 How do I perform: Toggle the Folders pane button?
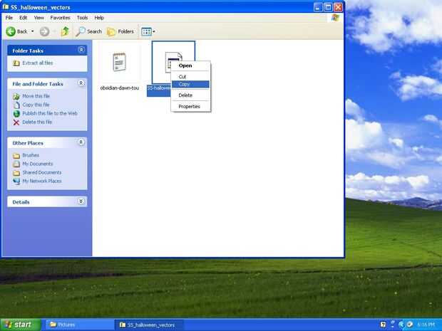(120, 31)
